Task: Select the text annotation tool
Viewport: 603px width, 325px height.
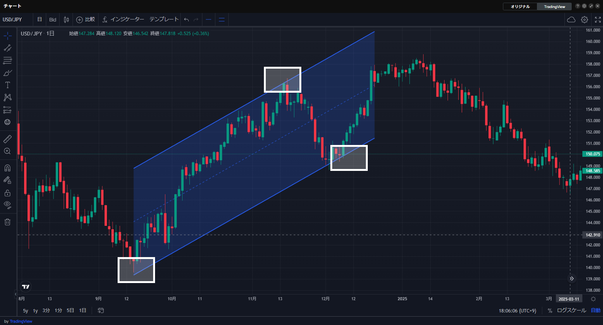Action: click(x=7, y=85)
